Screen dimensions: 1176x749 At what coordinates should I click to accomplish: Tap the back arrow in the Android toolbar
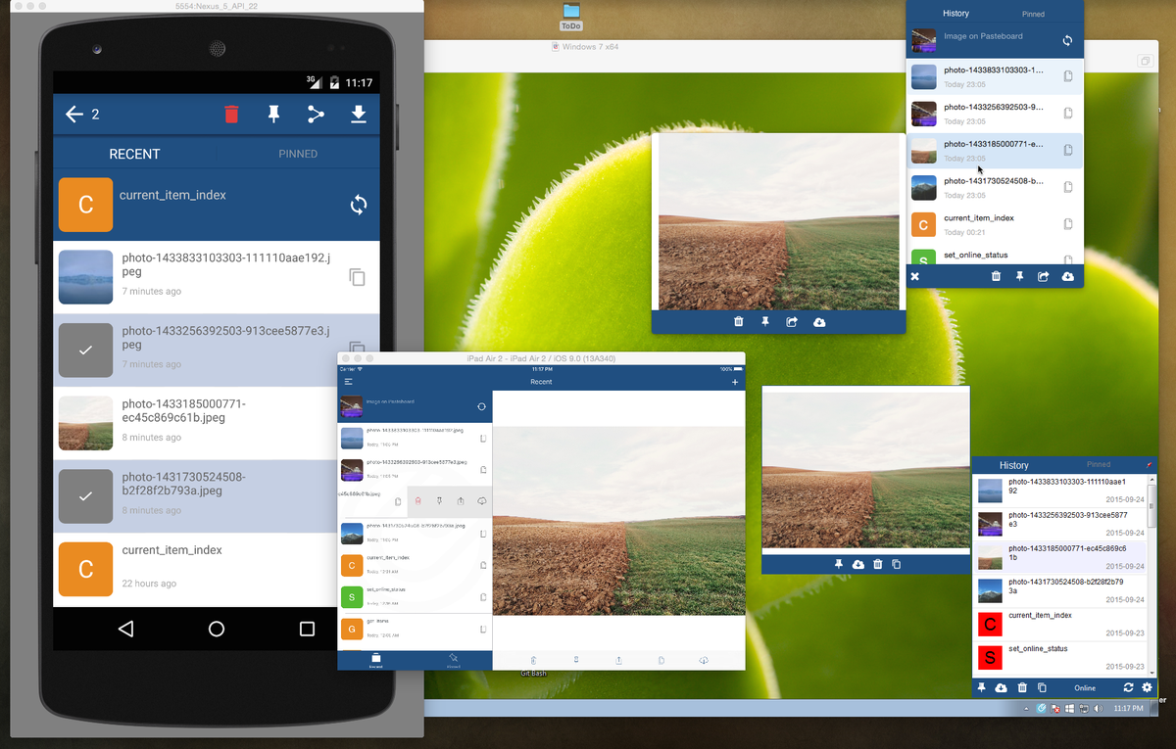pyautogui.click(x=74, y=115)
